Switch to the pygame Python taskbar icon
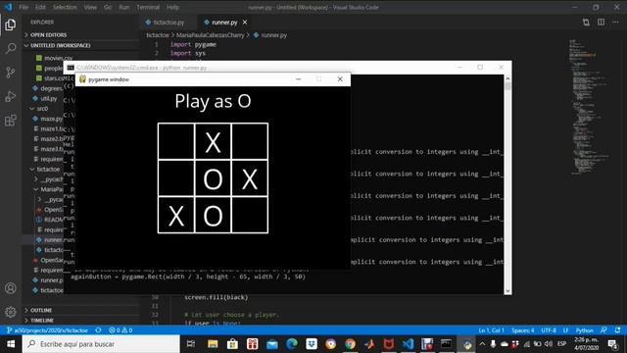Screen dimensions: 627x353 [x=466, y=344]
